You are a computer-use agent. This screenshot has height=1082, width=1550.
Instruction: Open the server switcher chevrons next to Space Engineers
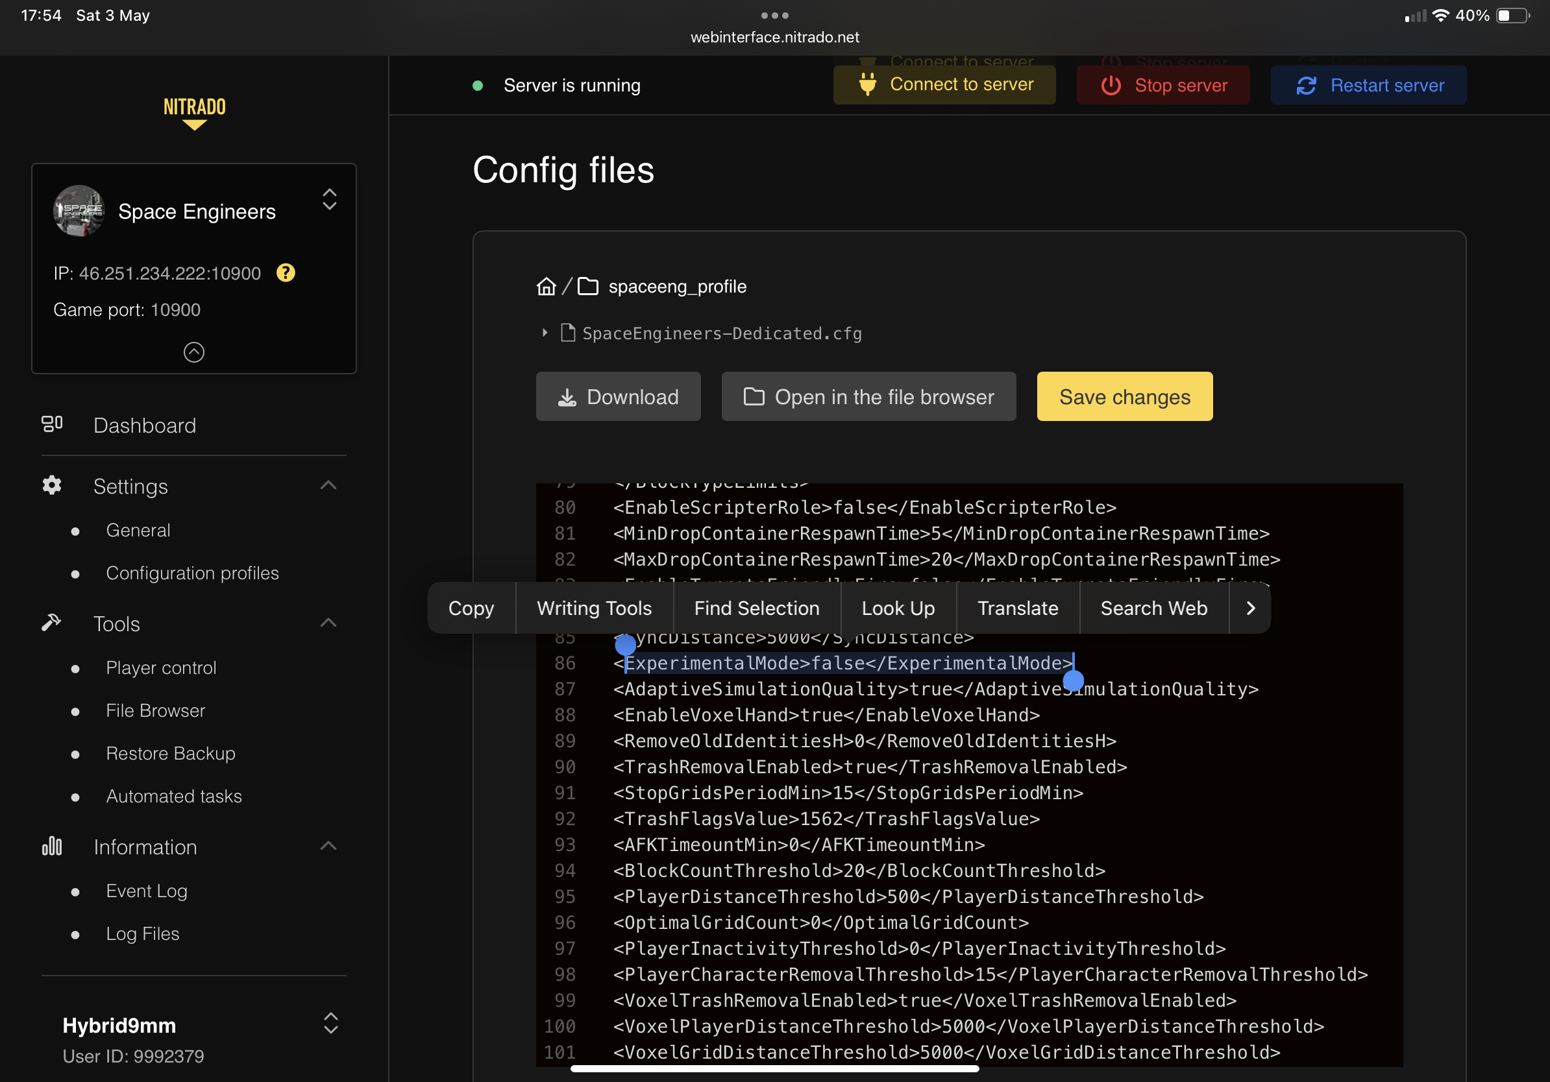coord(330,200)
